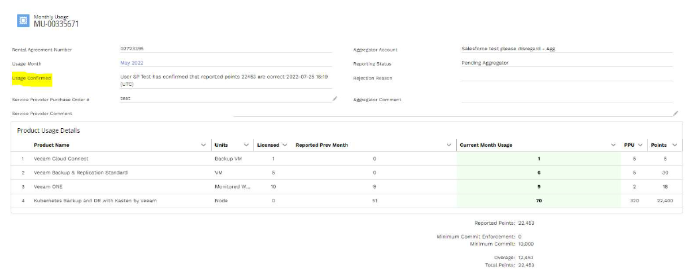This screenshot has height=271, width=693.
Task: Click the Reported Prev Month header
Action: (x=322, y=145)
